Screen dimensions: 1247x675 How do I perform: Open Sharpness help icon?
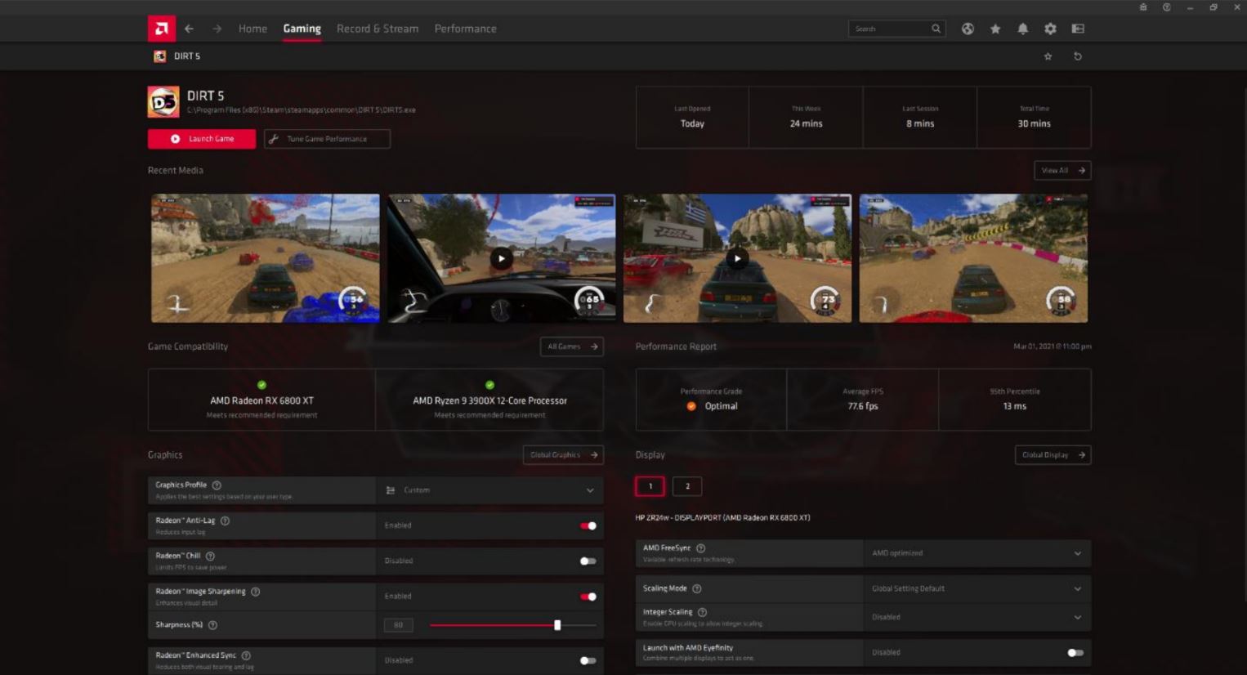point(212,625)
